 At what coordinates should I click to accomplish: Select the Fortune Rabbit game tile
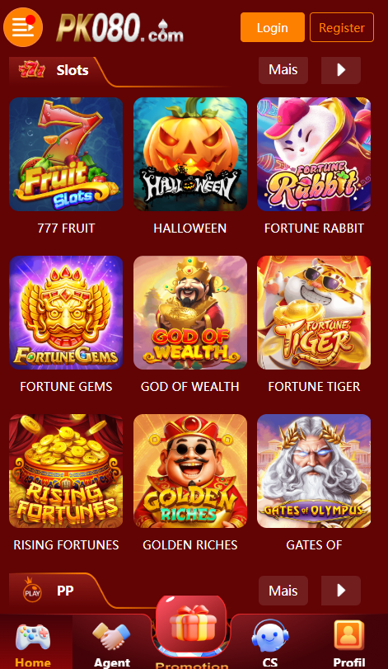(314, 154)
